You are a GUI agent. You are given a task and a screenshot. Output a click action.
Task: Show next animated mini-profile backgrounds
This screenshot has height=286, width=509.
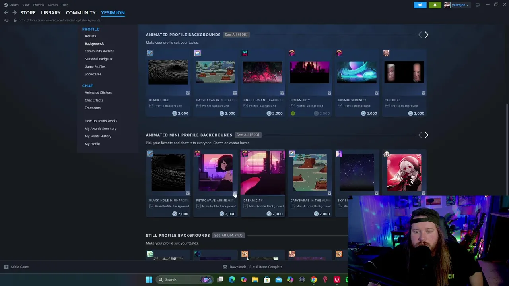pyautogui.click(x=426, y=135)
